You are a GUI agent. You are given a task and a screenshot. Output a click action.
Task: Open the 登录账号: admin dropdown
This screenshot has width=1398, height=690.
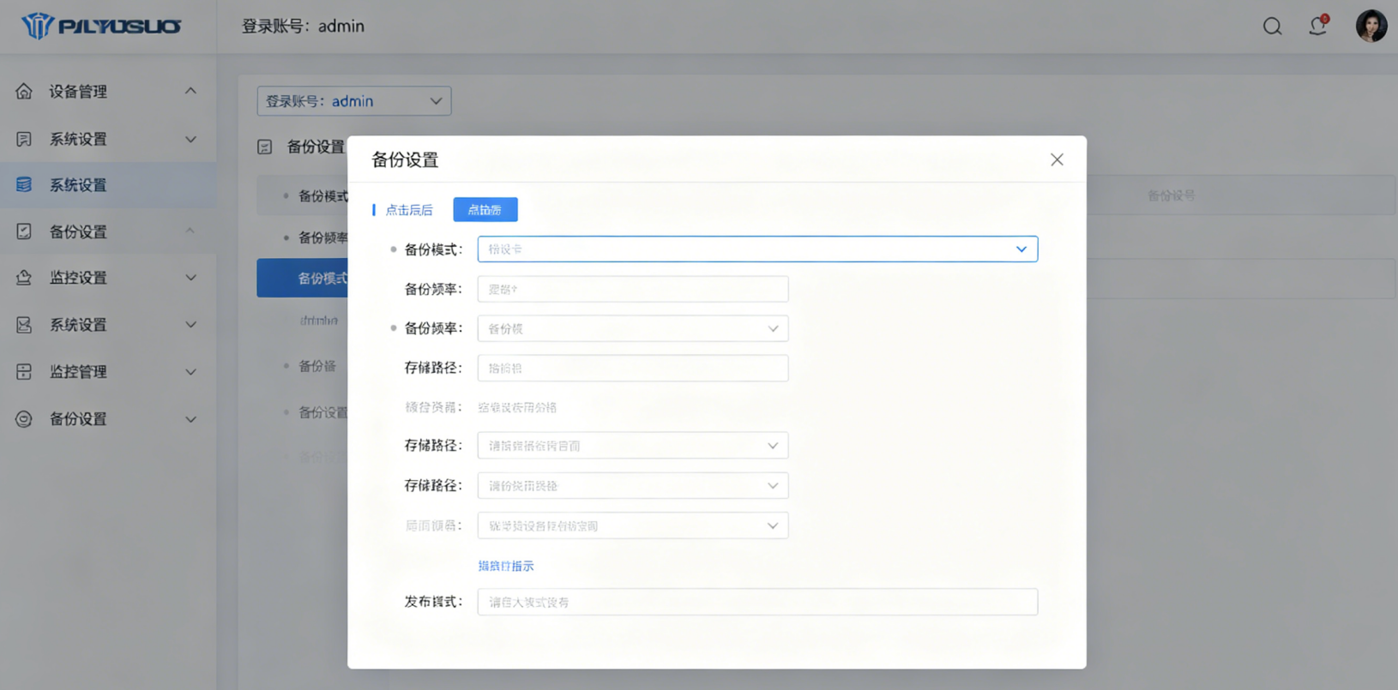click(354, 101)
